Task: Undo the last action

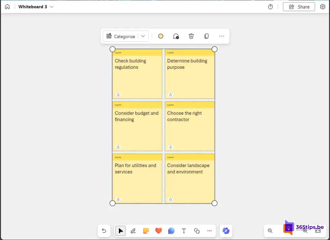Action: click(104, 231)
